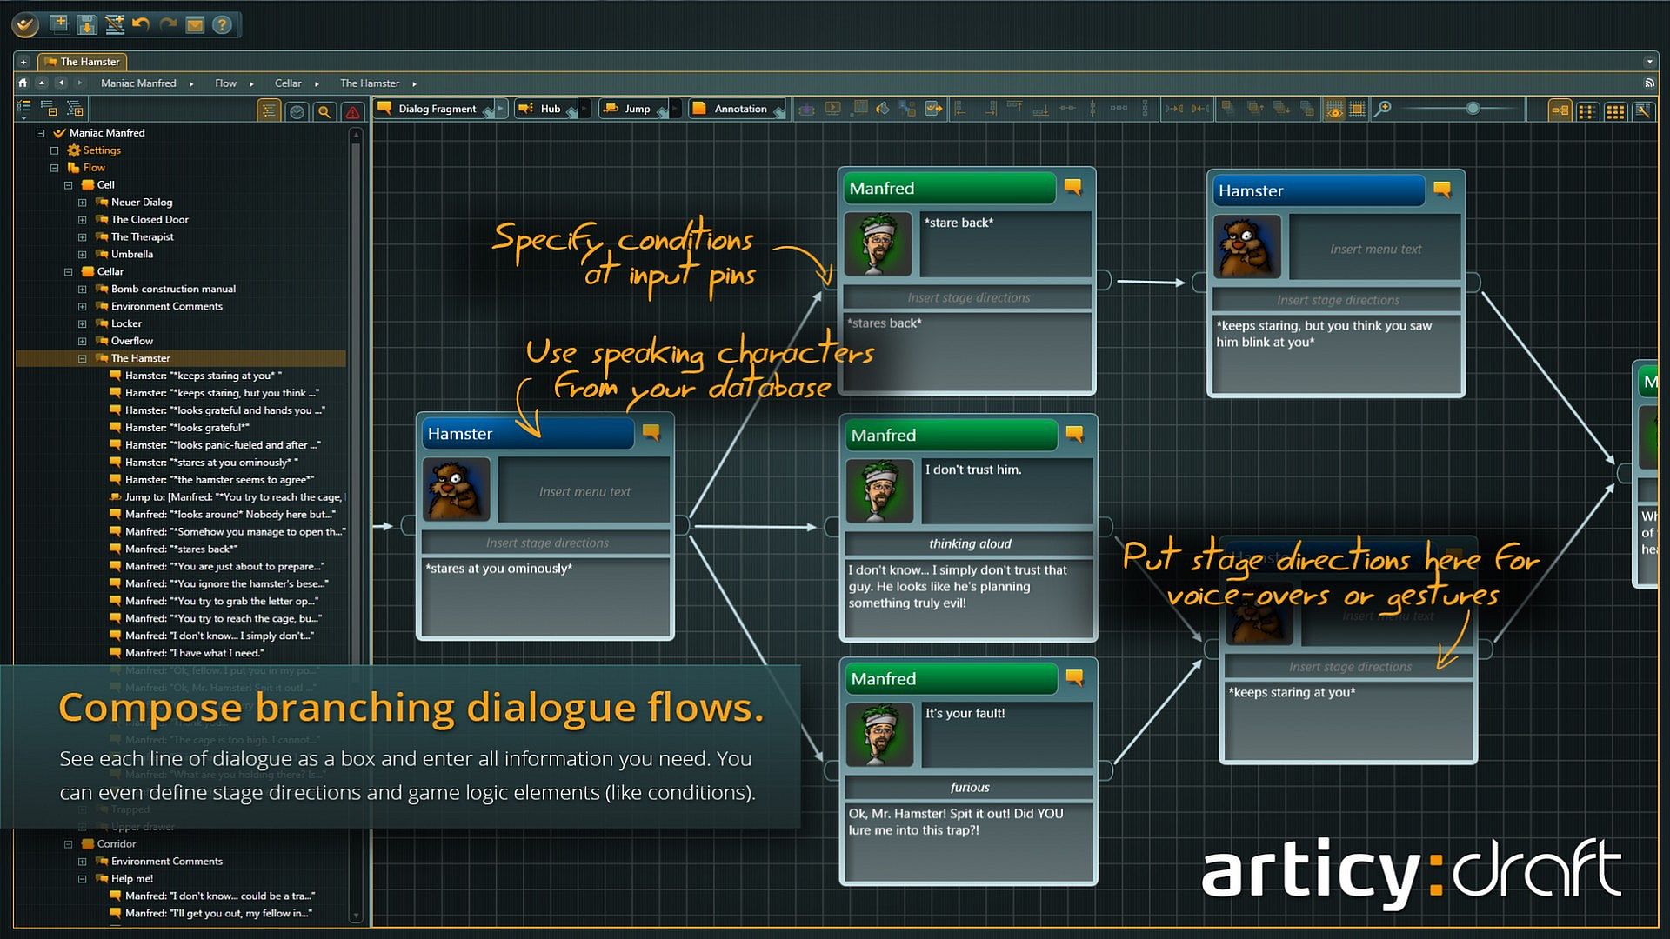Expand The Closed Door dialogue node
The width and height of the screenshot is (1670, 939).
click(x=83, y=219)
